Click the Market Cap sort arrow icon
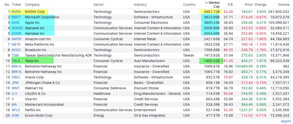 coord(206,3)
